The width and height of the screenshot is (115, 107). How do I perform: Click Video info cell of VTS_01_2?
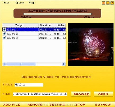click(59, 34)
